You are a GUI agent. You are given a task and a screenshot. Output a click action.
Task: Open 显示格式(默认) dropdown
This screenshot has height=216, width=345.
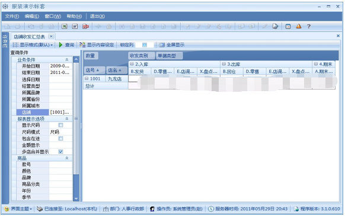tap(33, 45)
